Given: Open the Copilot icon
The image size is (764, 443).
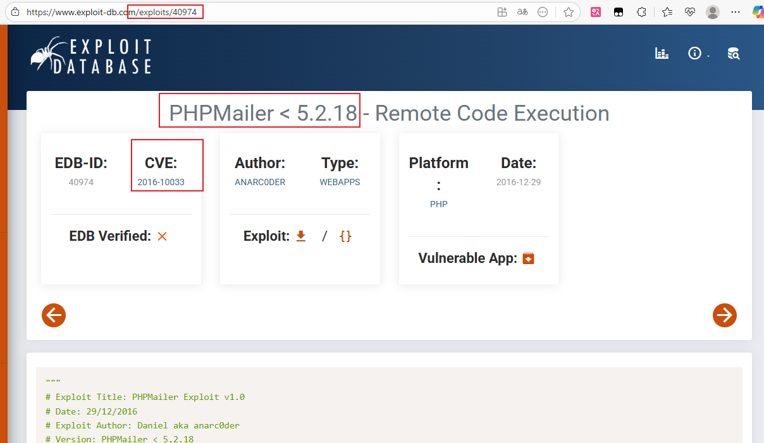Looking at the screenshot, I should [758, 12].
